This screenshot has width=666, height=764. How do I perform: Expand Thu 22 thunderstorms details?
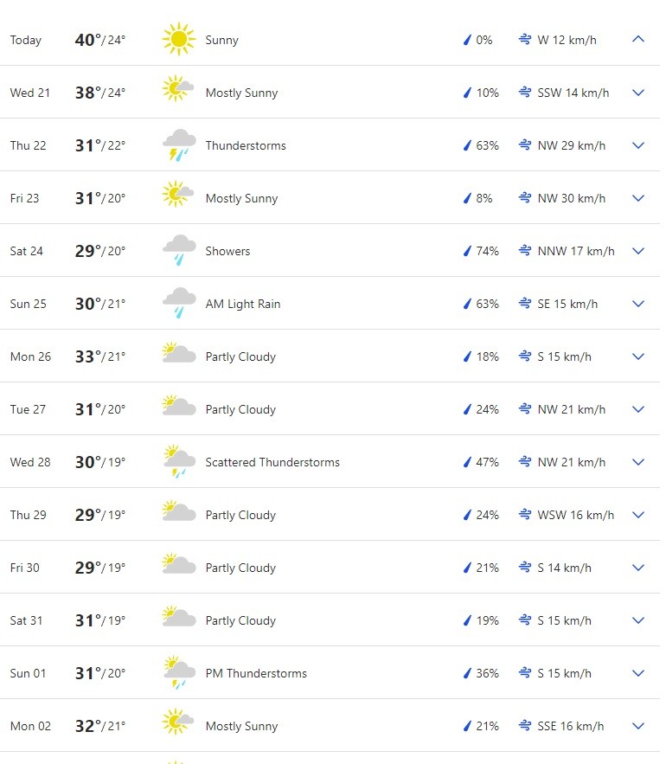tap(638, 145)
